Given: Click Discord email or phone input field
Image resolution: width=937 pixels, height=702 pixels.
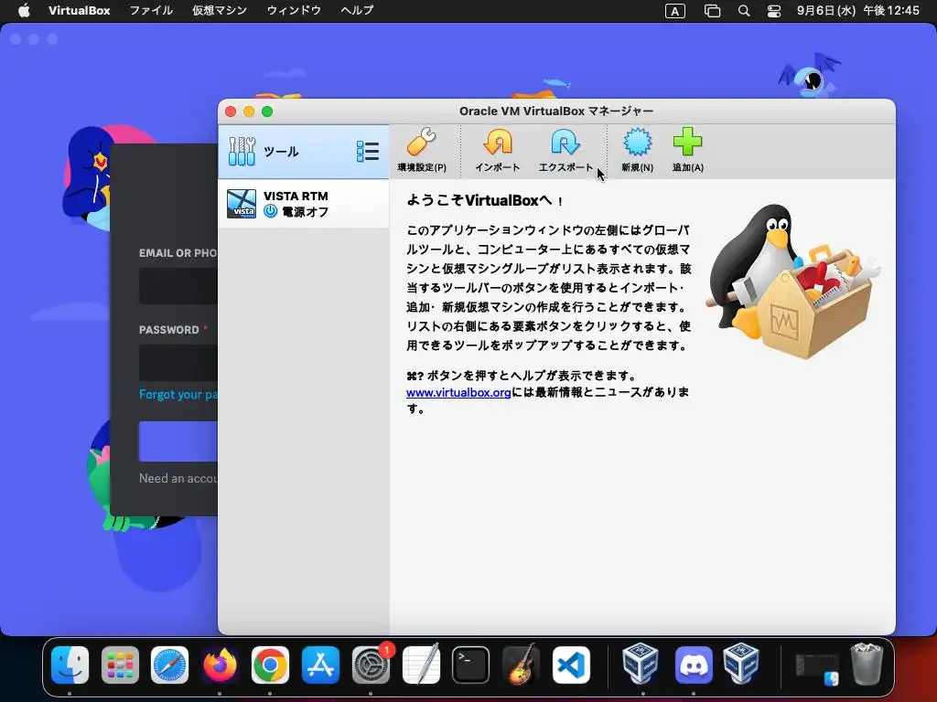Looking at the screenshot, I should tap(178, 286).
